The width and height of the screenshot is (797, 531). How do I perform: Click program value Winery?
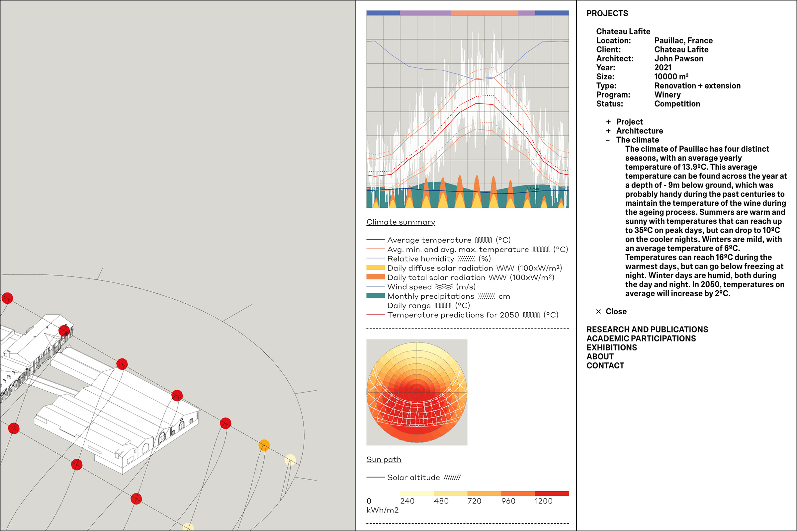pos(667,95)
